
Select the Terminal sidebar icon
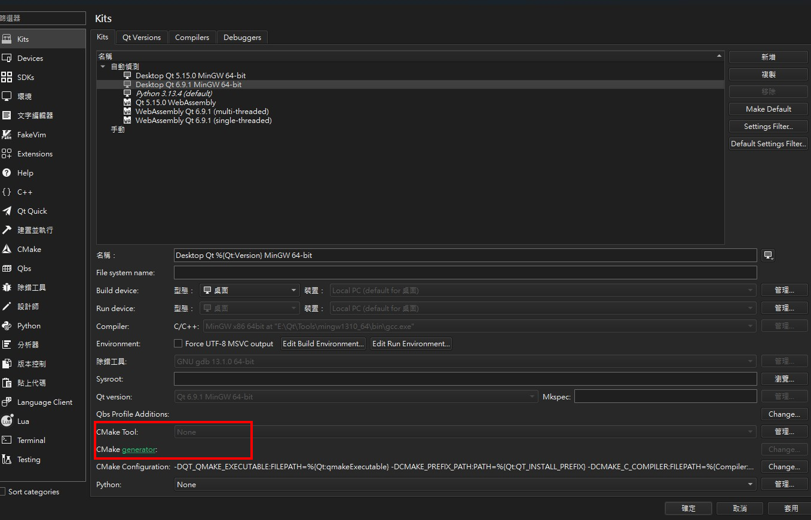7,440
